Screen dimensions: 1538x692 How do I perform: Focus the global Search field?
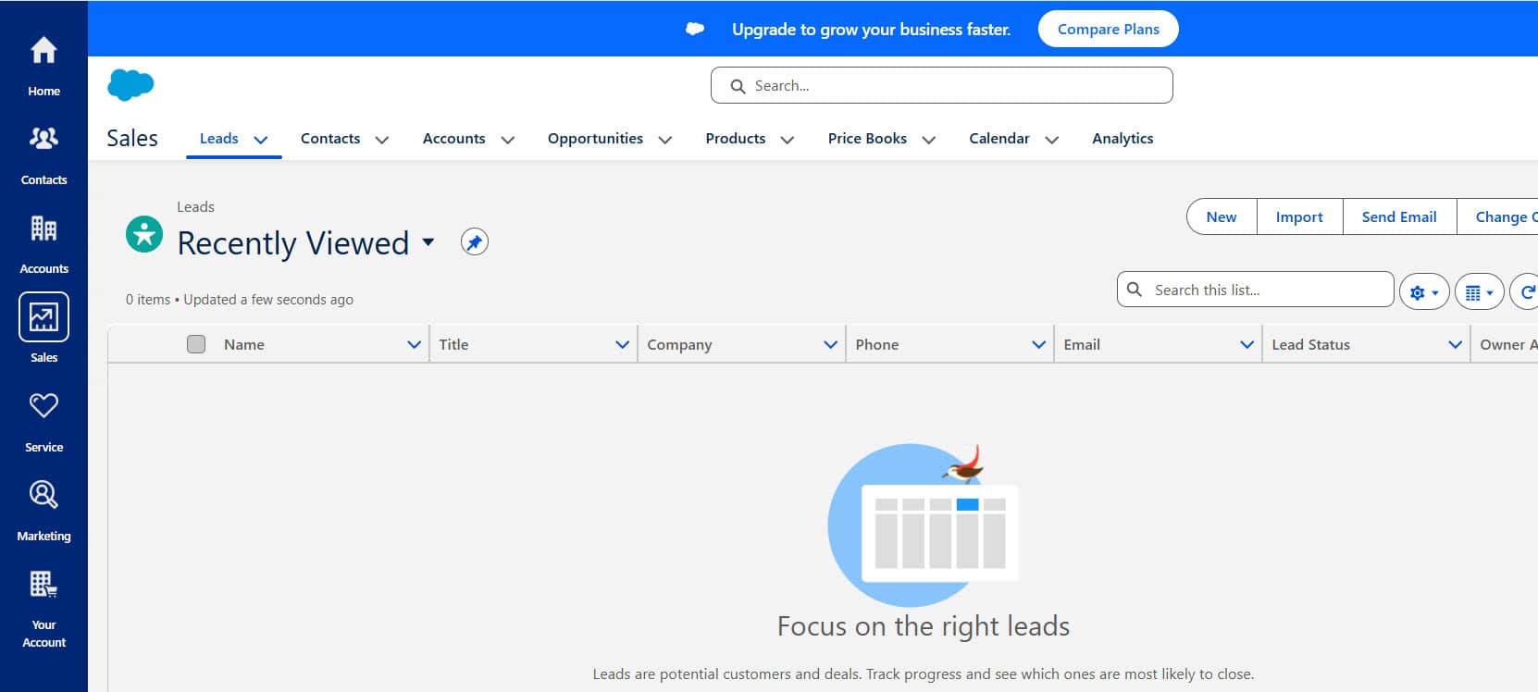(x=942, y=85)
